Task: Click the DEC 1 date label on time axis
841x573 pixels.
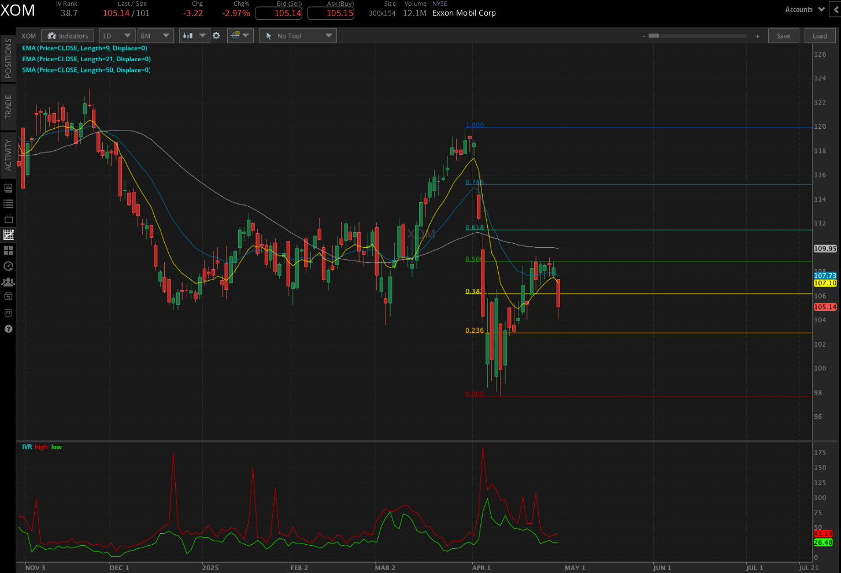Action: coord(119,568)
